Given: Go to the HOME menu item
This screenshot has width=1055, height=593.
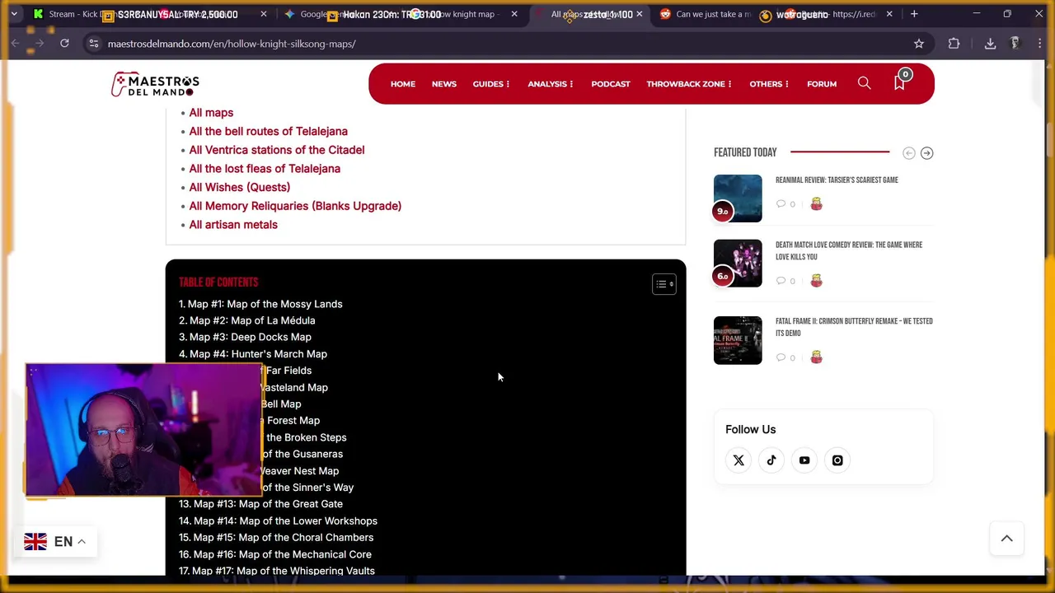Looking at the screenshot, I should (403, 84).
